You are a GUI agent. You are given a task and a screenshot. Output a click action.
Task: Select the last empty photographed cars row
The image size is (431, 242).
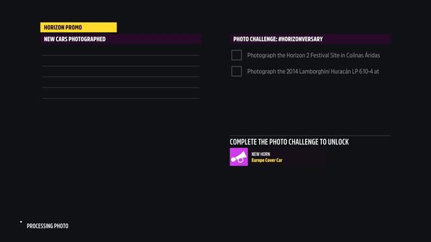click(x=121, y=93)
